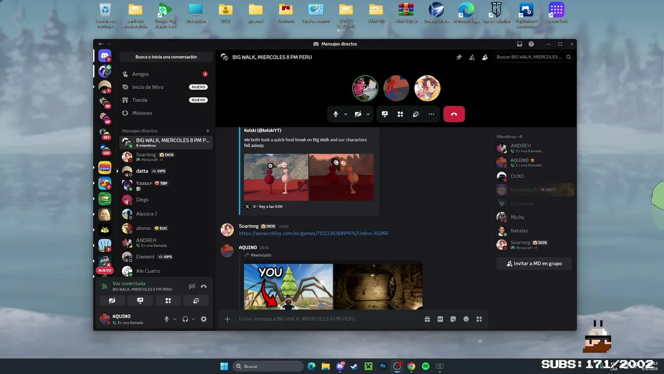Deafen audio with the headphone icon
Image resolution: width=664 pixels, height=374 pixels.
click(x=185, y=319)
